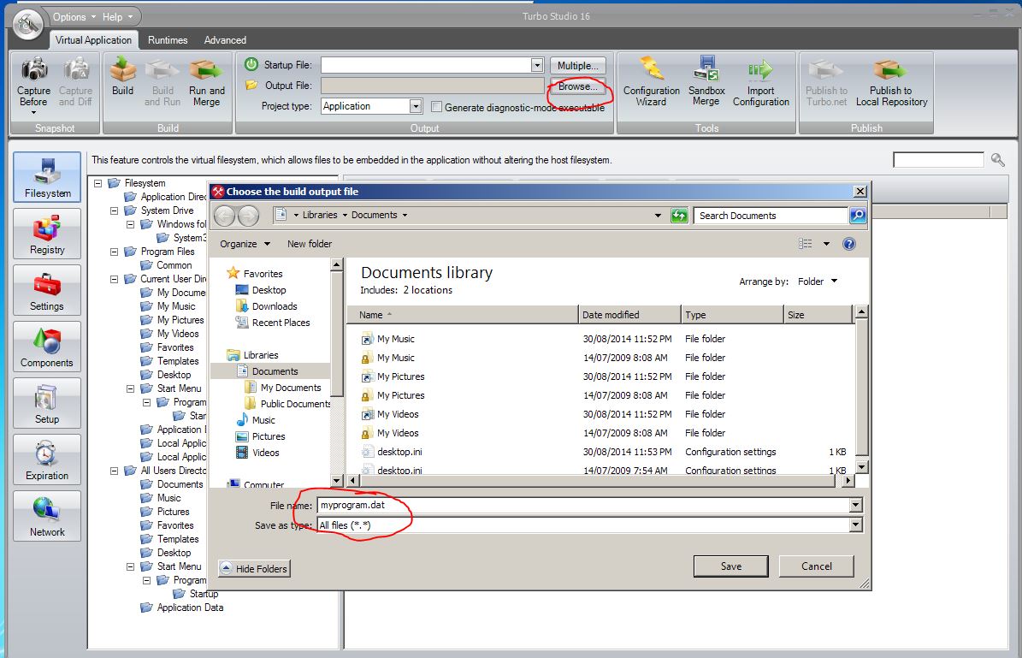Click the file list horizontal scrollbar right arrow
1022x658 pixels.
(x=848, y=481)
